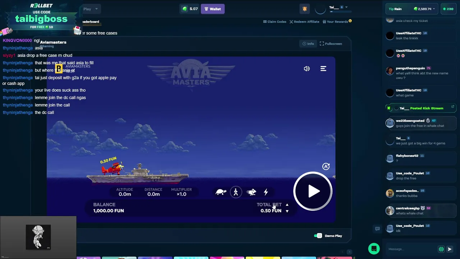Click the DISTANCE 0.0m readout

153,192
